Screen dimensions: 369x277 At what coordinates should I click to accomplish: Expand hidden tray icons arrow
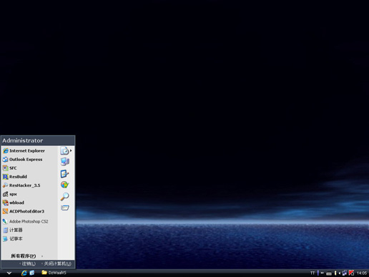coord(340,273)
